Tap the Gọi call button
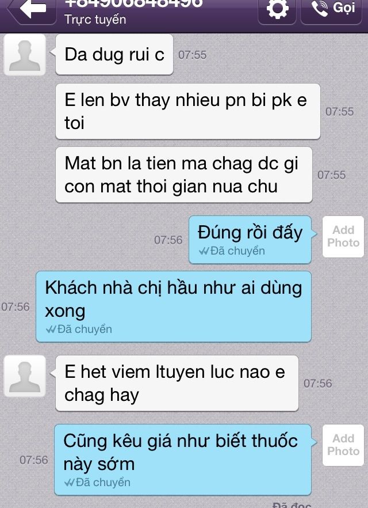This screenshot has height=508, width=368. [x=331, y=9]
